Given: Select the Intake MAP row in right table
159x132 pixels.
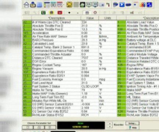Looking at the screenshot, I should [x=138, y=90].
